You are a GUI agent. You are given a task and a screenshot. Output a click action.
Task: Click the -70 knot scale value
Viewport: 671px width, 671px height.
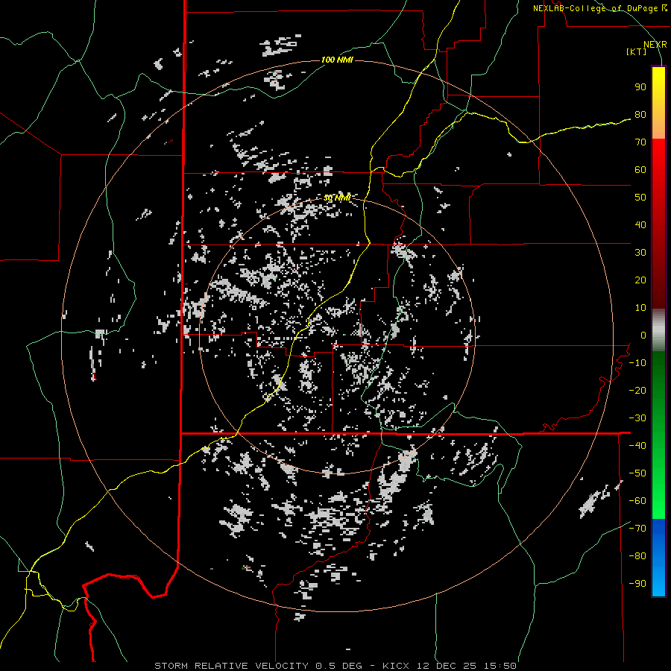(637, 529)
